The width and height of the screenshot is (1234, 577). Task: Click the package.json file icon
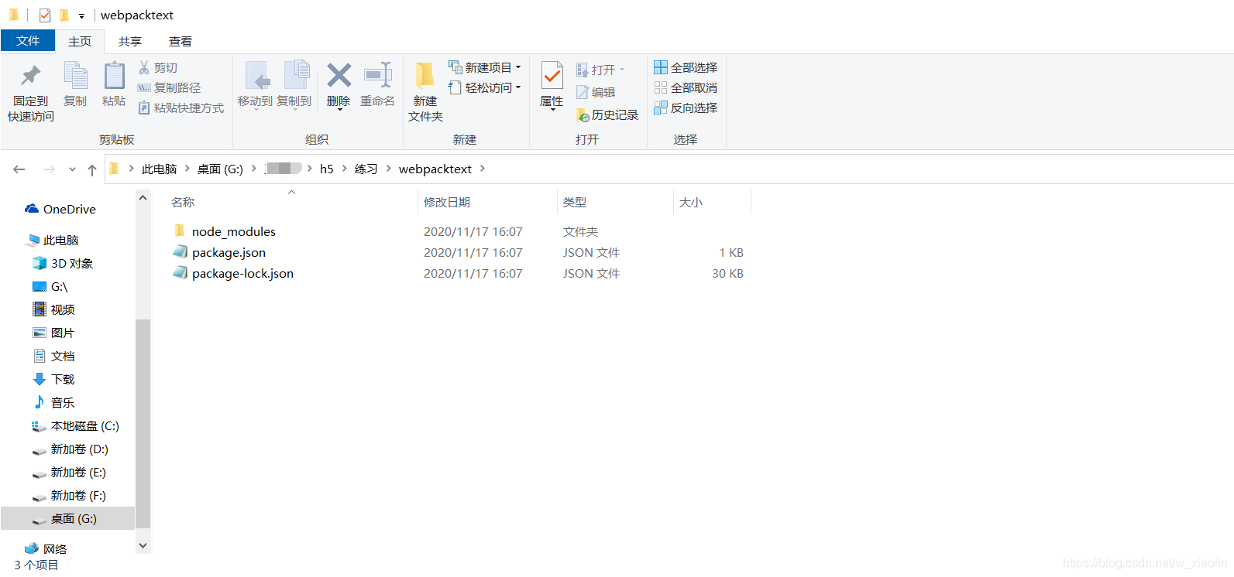pyautogui.click(x=180, y=252)
